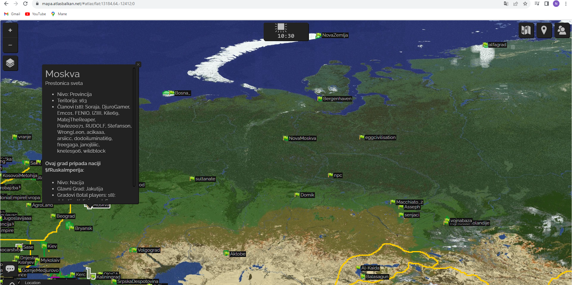Open the map layers control
Viewport: 572px width, 285px height.
click(x=10, y=63)
